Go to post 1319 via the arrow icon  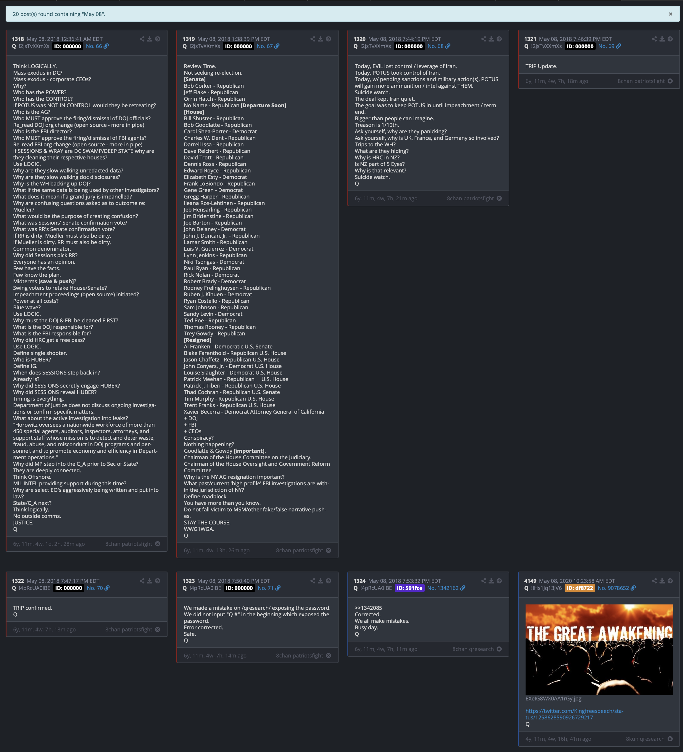[328, 39]
